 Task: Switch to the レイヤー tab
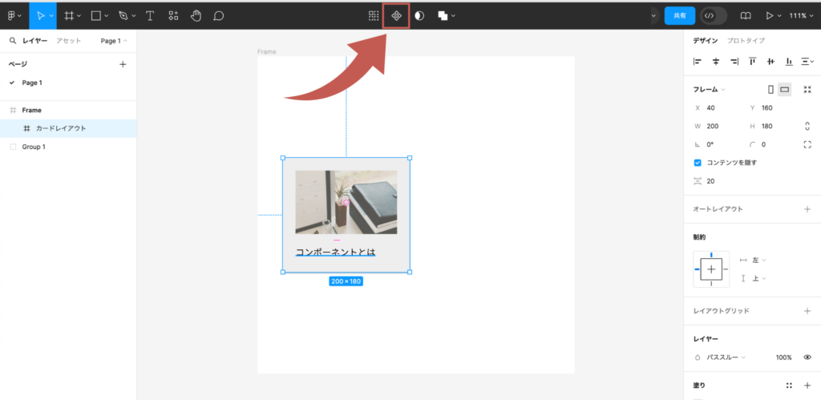point(35,41)
